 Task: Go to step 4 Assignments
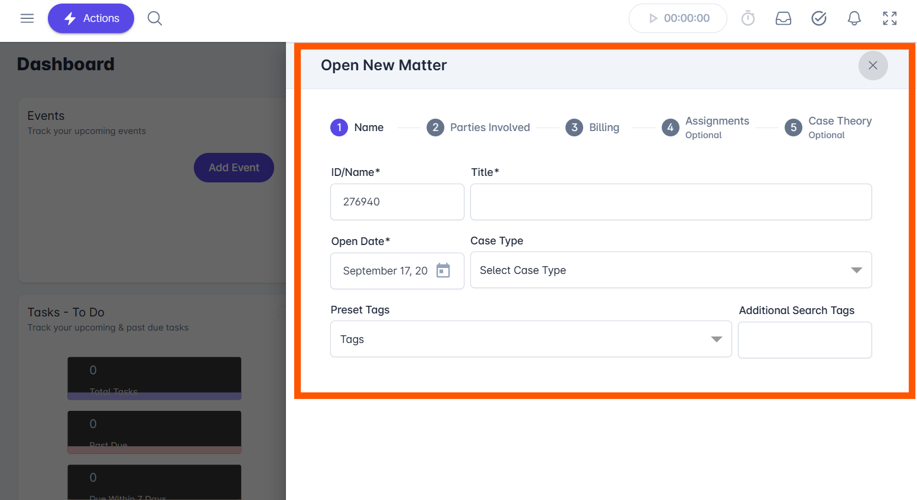[x=705, y=128]
